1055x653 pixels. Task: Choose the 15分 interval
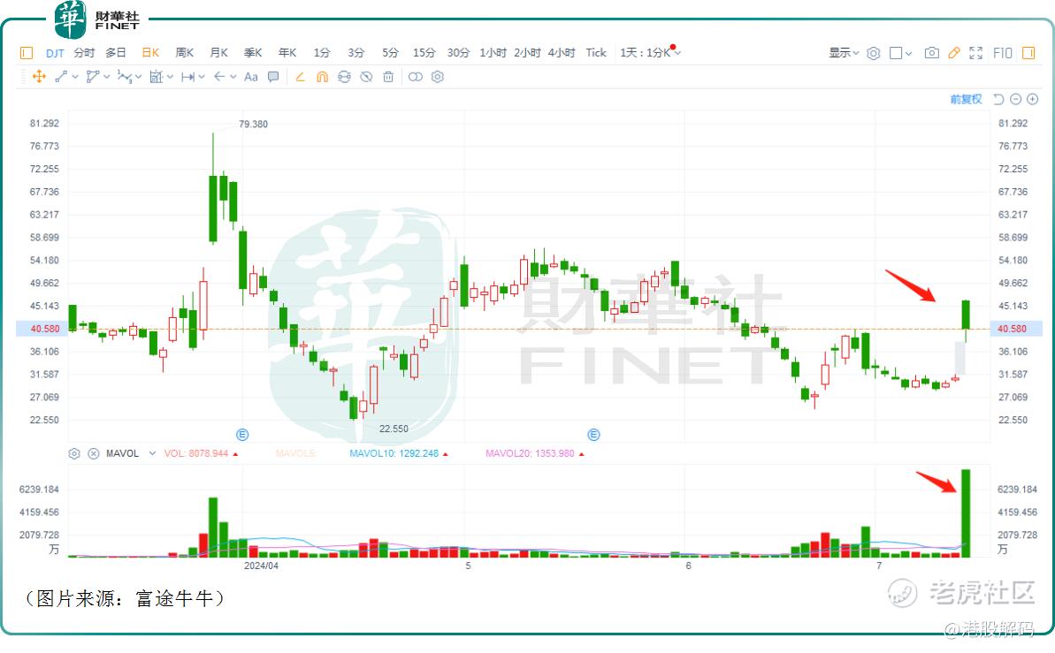click(424, 52)
